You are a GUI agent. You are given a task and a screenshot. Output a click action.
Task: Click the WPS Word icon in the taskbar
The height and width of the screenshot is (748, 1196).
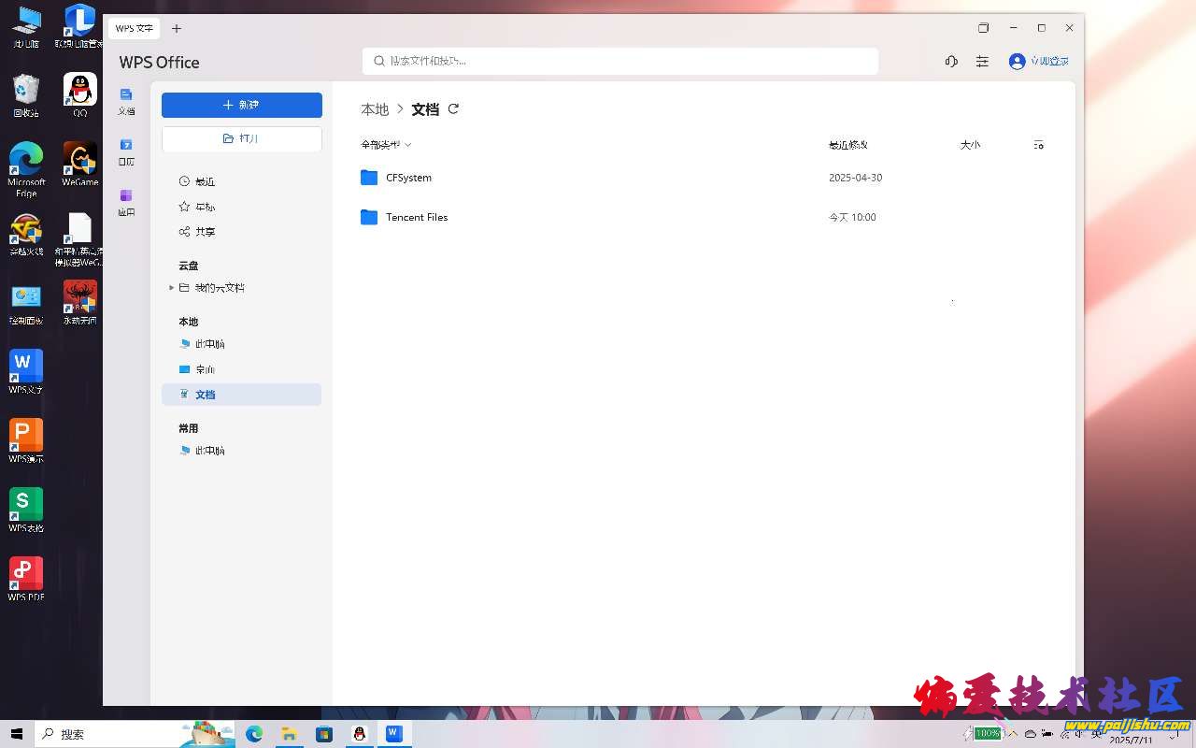[394, 734]
